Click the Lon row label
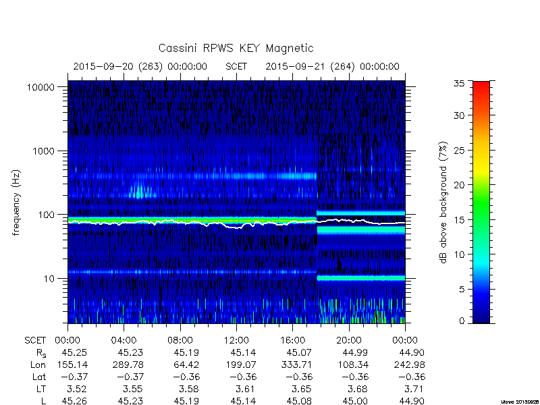The height and width of the screenshot is (405, 540). [38, 364]
